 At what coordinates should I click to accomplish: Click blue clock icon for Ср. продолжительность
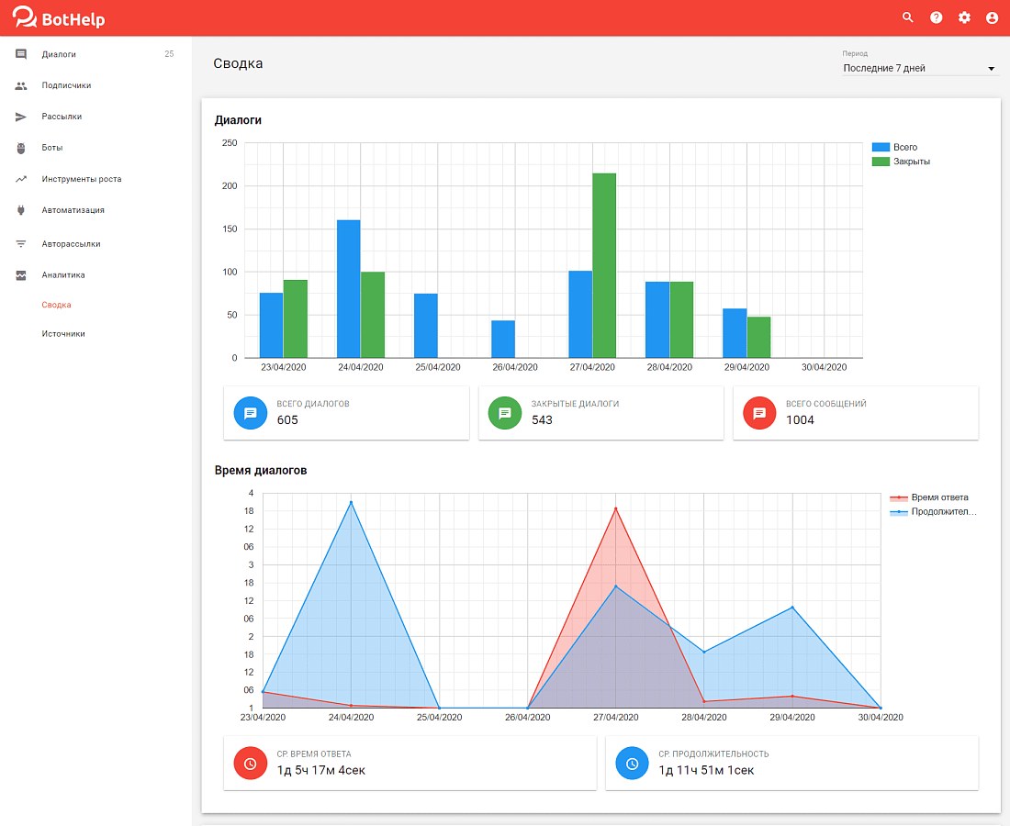coord(632,764)
